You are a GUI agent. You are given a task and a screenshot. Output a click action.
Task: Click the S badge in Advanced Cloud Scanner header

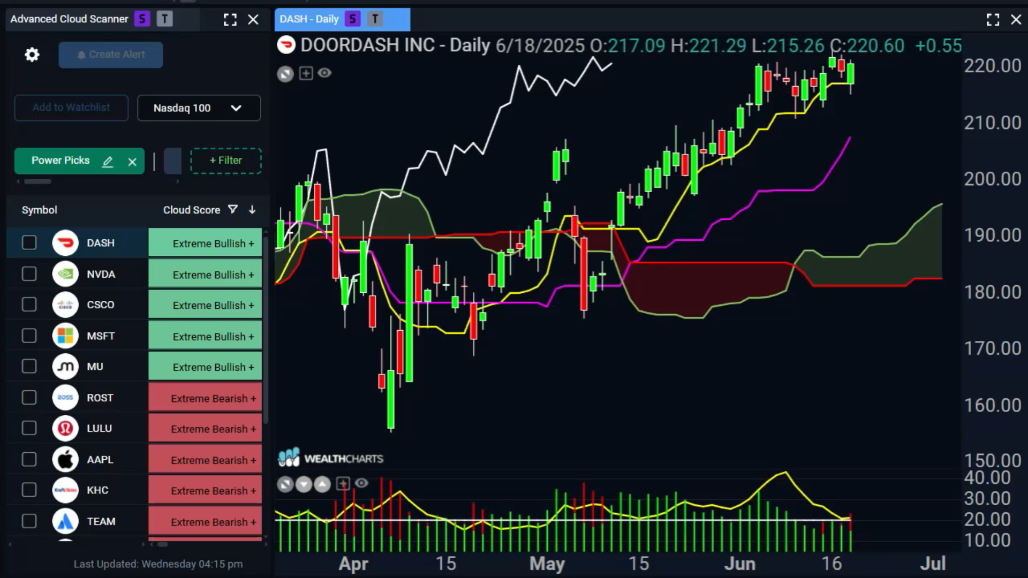(142, 19)
